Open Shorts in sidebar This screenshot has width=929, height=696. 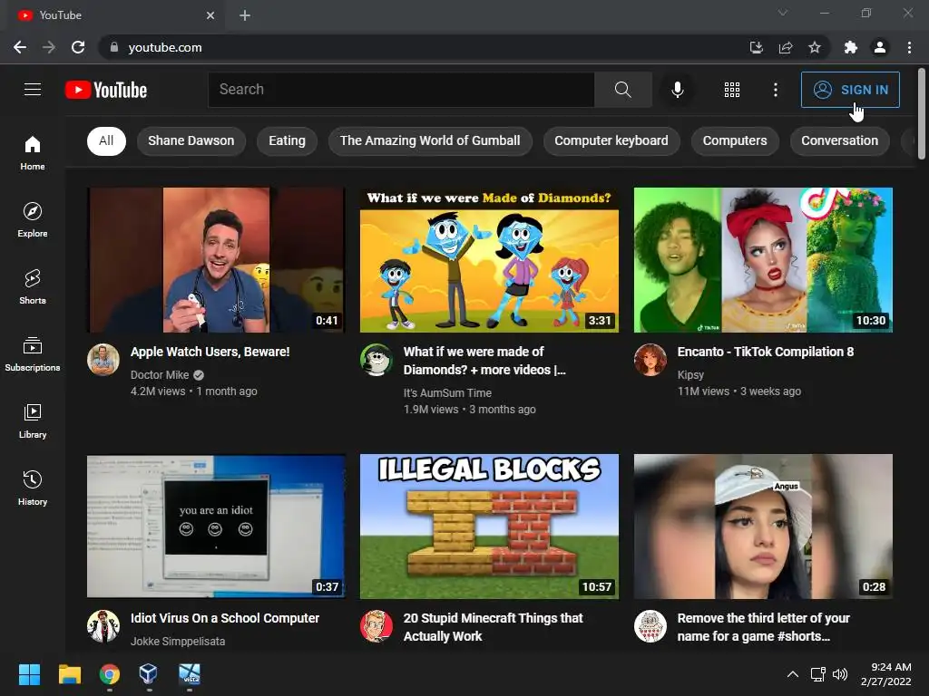(x=33, y=287)
